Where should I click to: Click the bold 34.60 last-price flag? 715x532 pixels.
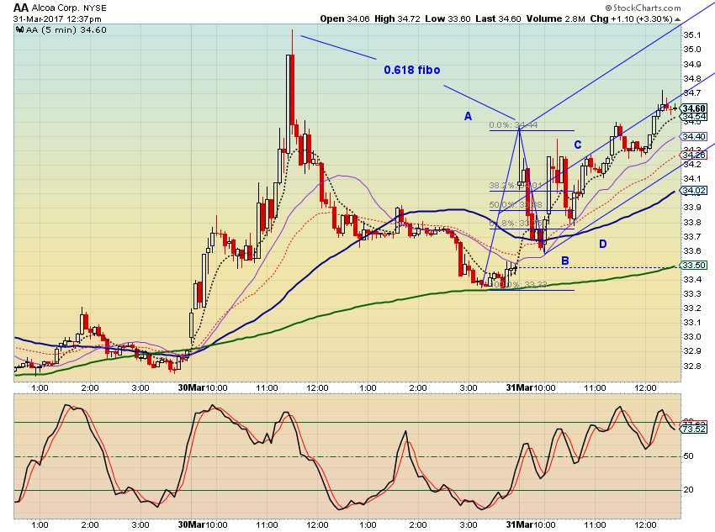[x=694, y=108]
